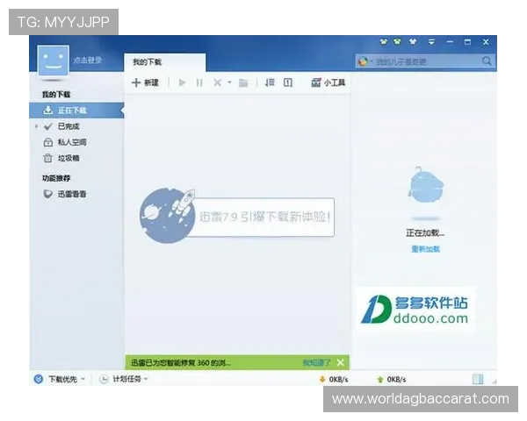
Task: Open the main menu dropdown icon
Action: (x=431, y=42)
